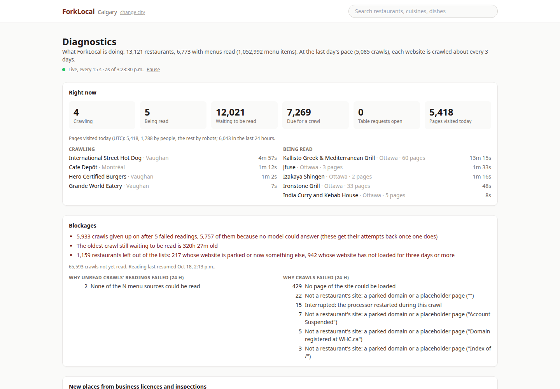Click the 12,021 Waiting to be read card
The height and width of the screenshot is (389, 560).
[244, 115]
